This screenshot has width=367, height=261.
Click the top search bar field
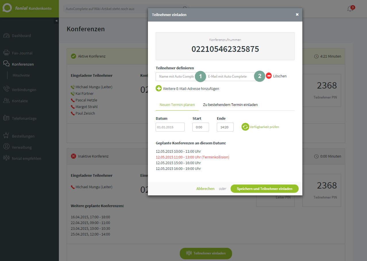(x=126, y=9)
